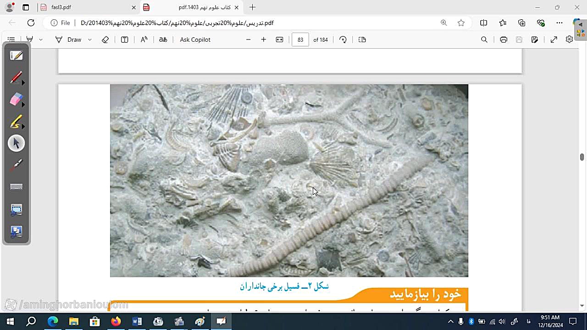Viewport: 587px width, 330px height.
Task: Enter PDF full screen mode
Action: point(554,39)
